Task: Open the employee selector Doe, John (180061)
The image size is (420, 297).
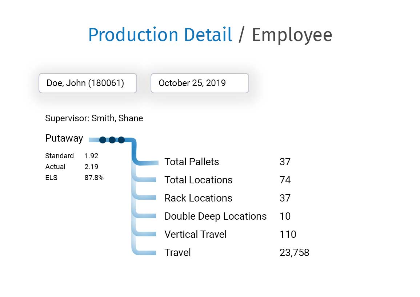Action: coord(88,83)
